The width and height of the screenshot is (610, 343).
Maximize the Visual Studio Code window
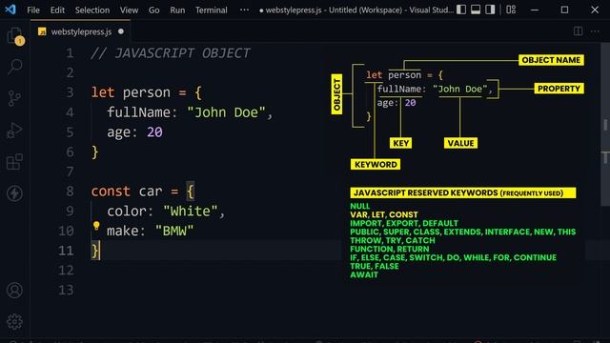[x=564, y=10]
